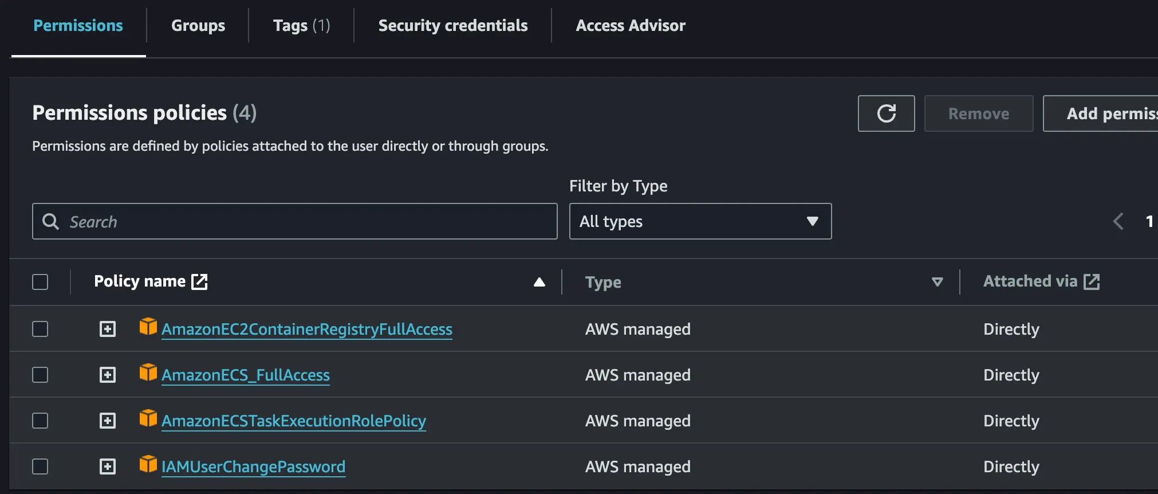The image size is (1158, 494).
Task: Click the external link icon beside Attached via
Action: tap(1092, 281)
